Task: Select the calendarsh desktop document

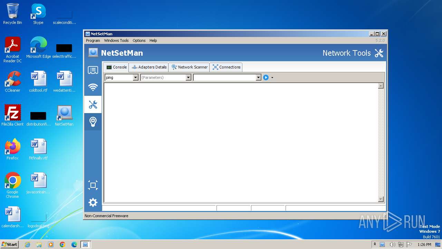Action: click(x=12, y=217)
